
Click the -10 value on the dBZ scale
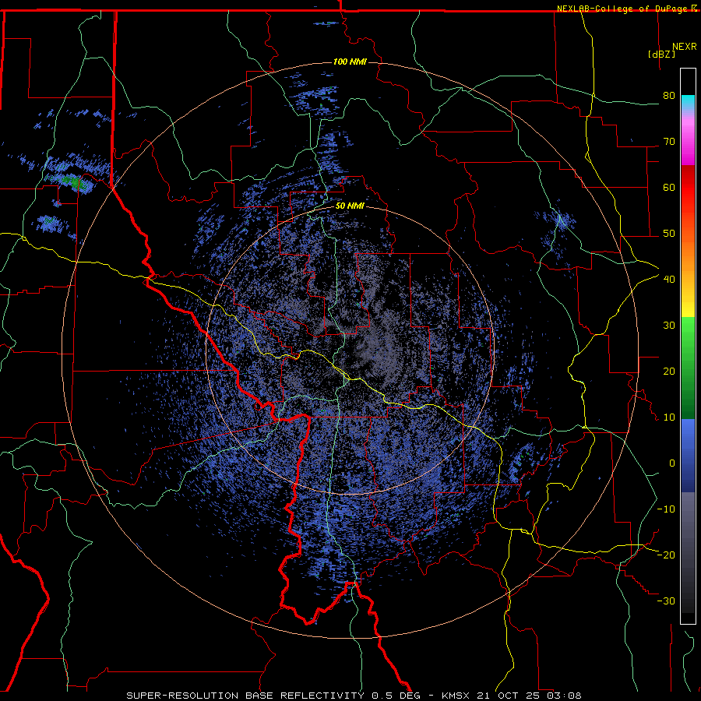click(666, 509)
